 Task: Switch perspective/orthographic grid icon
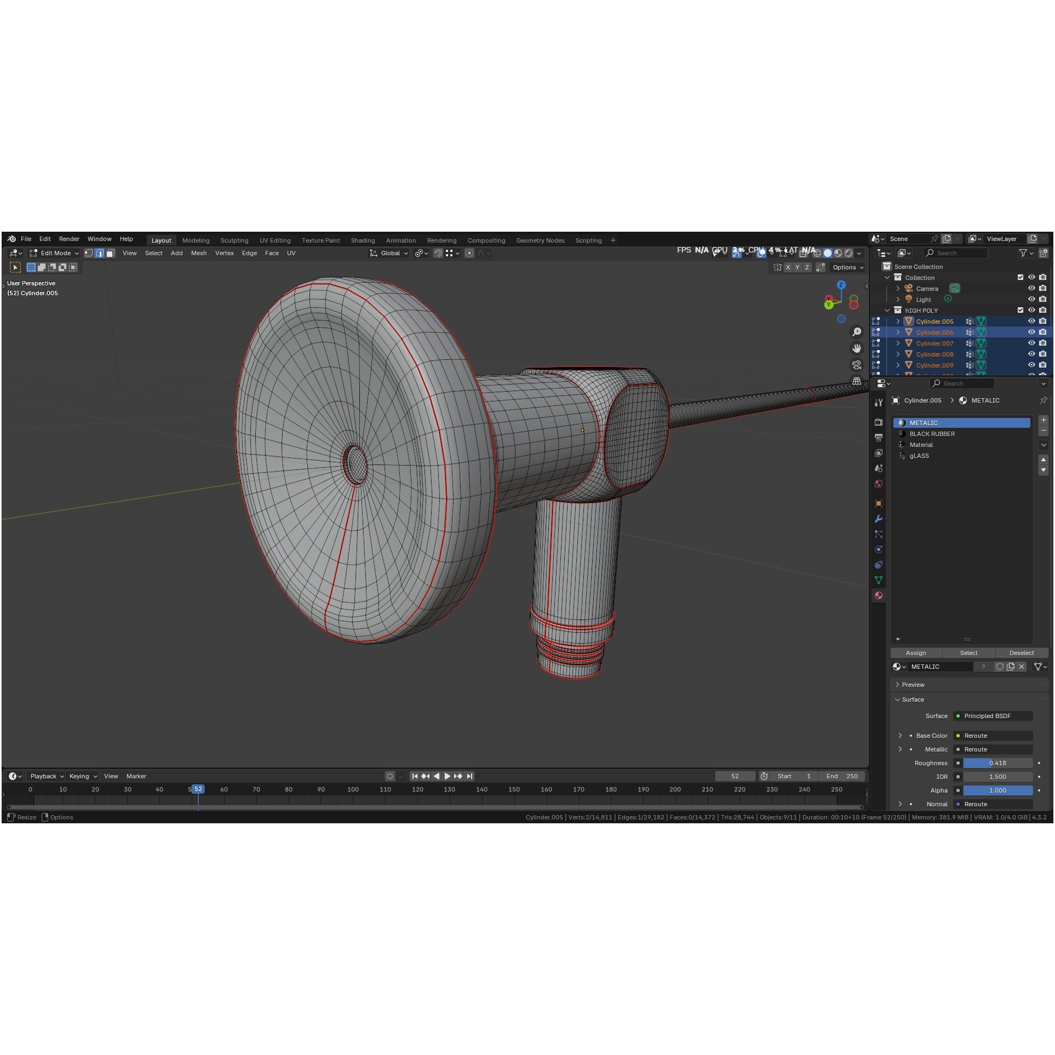pyautogui.click(x=857, y=381)
